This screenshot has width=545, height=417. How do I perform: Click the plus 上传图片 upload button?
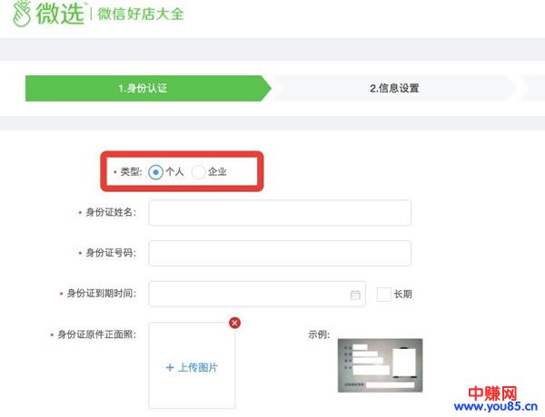(192, 367)
